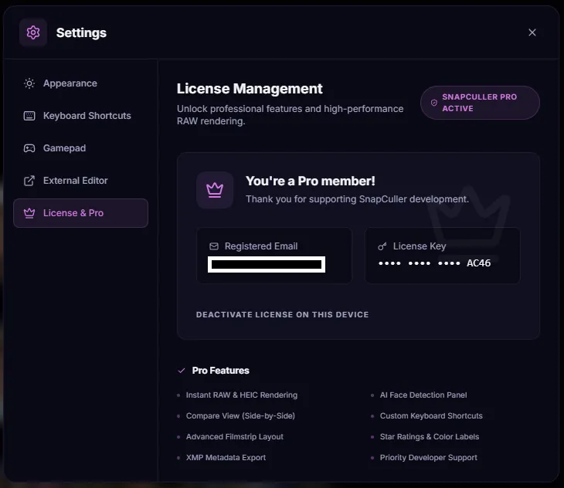Click the masked license key ending AC46
Viewport: 564px width, 488px height.
tap(434, 263)
